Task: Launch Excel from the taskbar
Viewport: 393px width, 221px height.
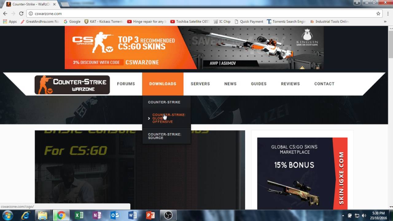Action: (x=79, y=215)
